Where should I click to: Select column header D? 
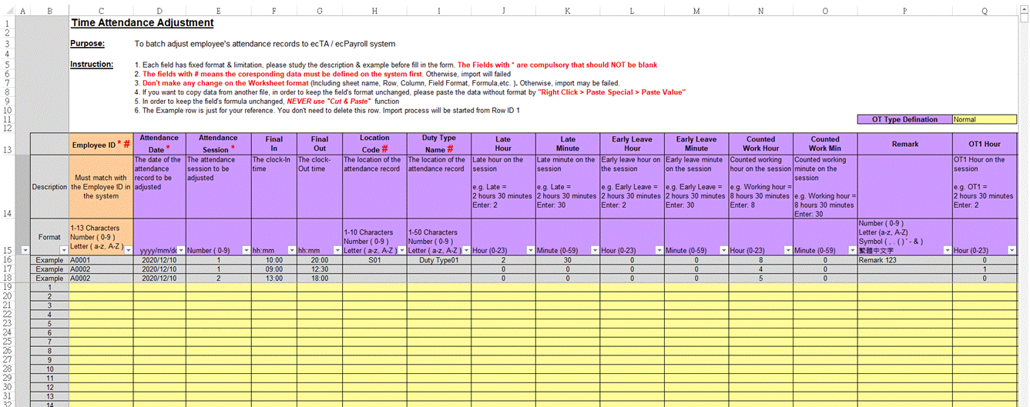click(x=159, y=10)
